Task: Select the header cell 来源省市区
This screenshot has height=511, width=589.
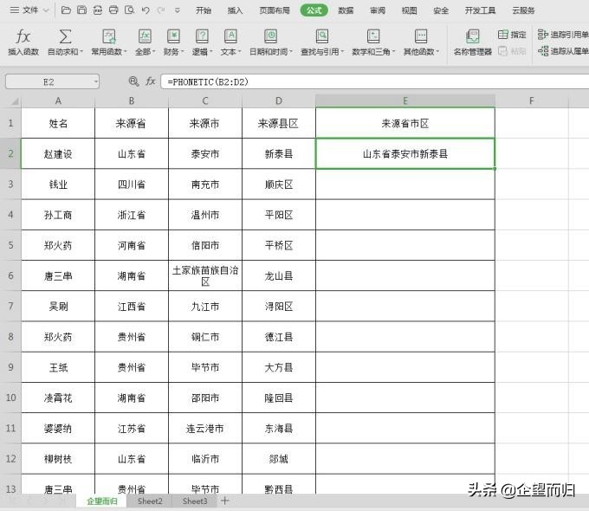Action: point(405,123)
